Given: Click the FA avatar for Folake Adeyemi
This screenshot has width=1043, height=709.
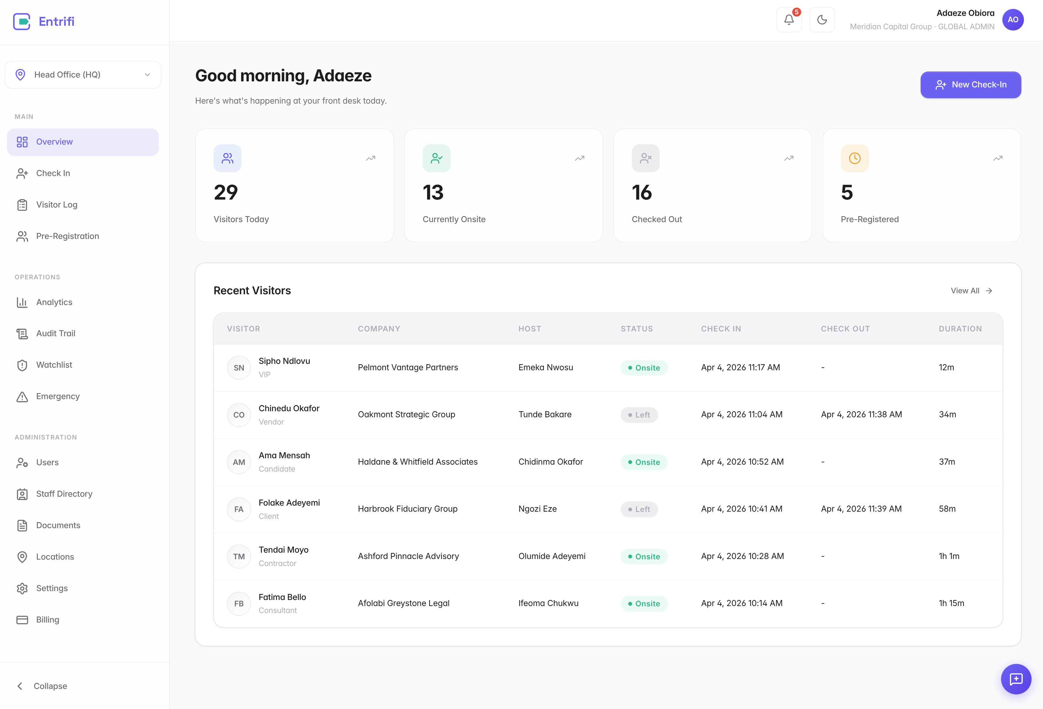Looking at the screenshot, I should 239,509.
